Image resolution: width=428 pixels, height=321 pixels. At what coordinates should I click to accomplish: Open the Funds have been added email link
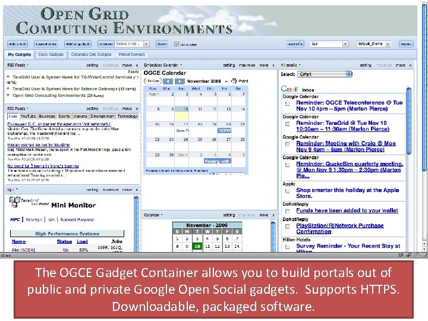point(347,210)
